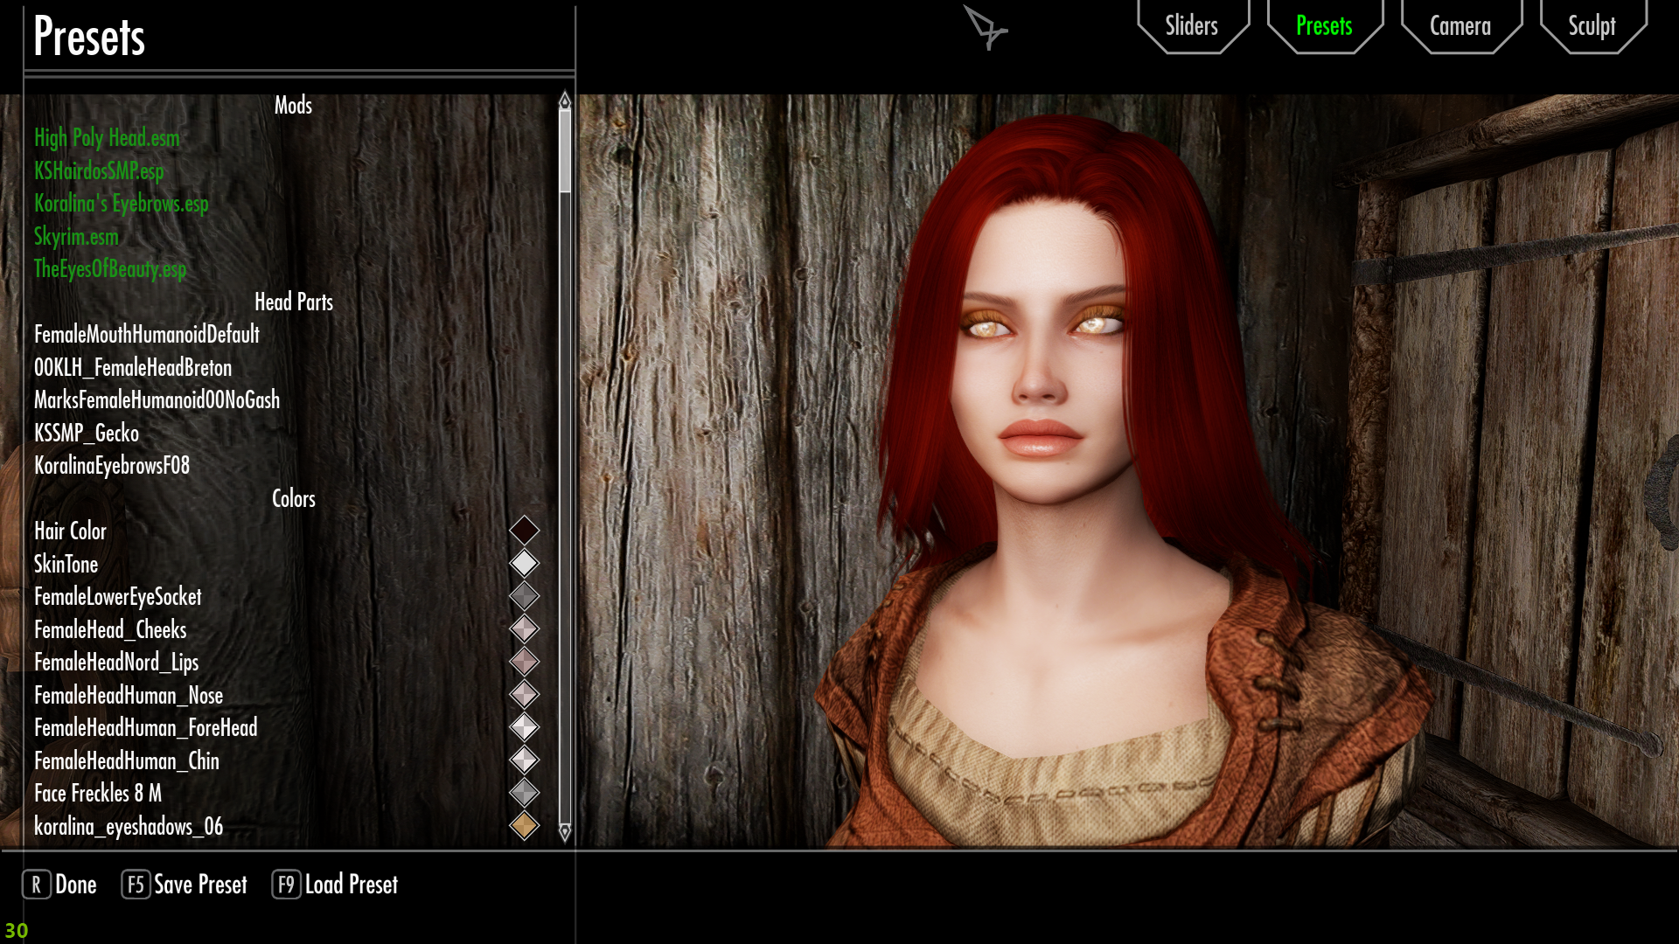Click Save Preset

[185, 885]
